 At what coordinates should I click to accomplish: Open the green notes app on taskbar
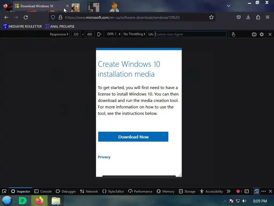22,201
